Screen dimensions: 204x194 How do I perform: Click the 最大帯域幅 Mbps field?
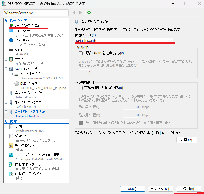coord(131,115)
